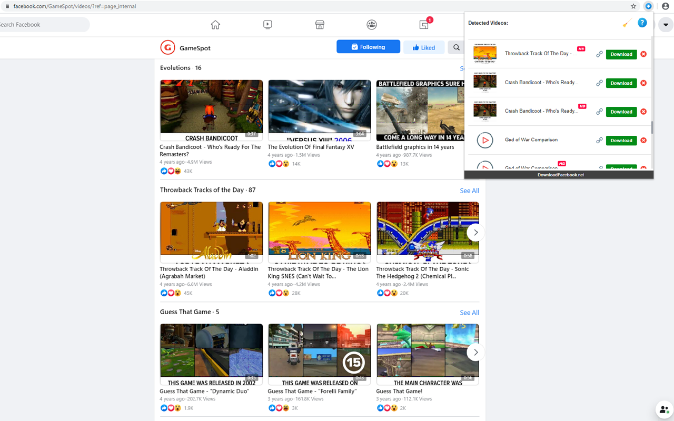Click the play icon beside God of War Comparison
Viewport: 674px width, 421px height.
tap(485, 141)
